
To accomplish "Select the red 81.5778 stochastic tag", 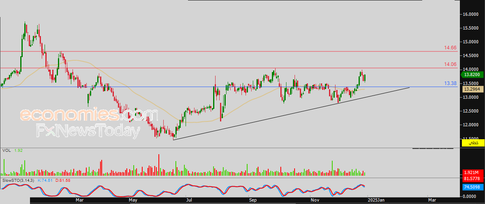I will [473, 178].
